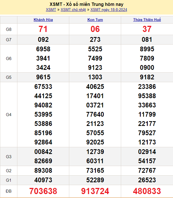Click the G4 row label
Image resolution: width=173 pixels, height=198 pixels.
(x=9, y=114)
